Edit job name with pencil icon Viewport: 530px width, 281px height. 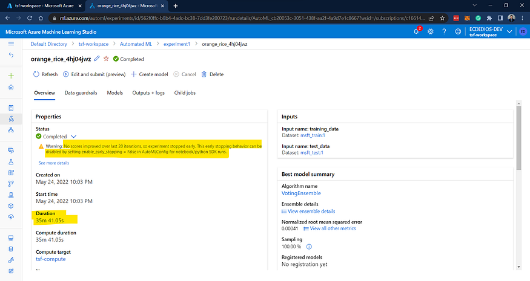click(97, 59)
